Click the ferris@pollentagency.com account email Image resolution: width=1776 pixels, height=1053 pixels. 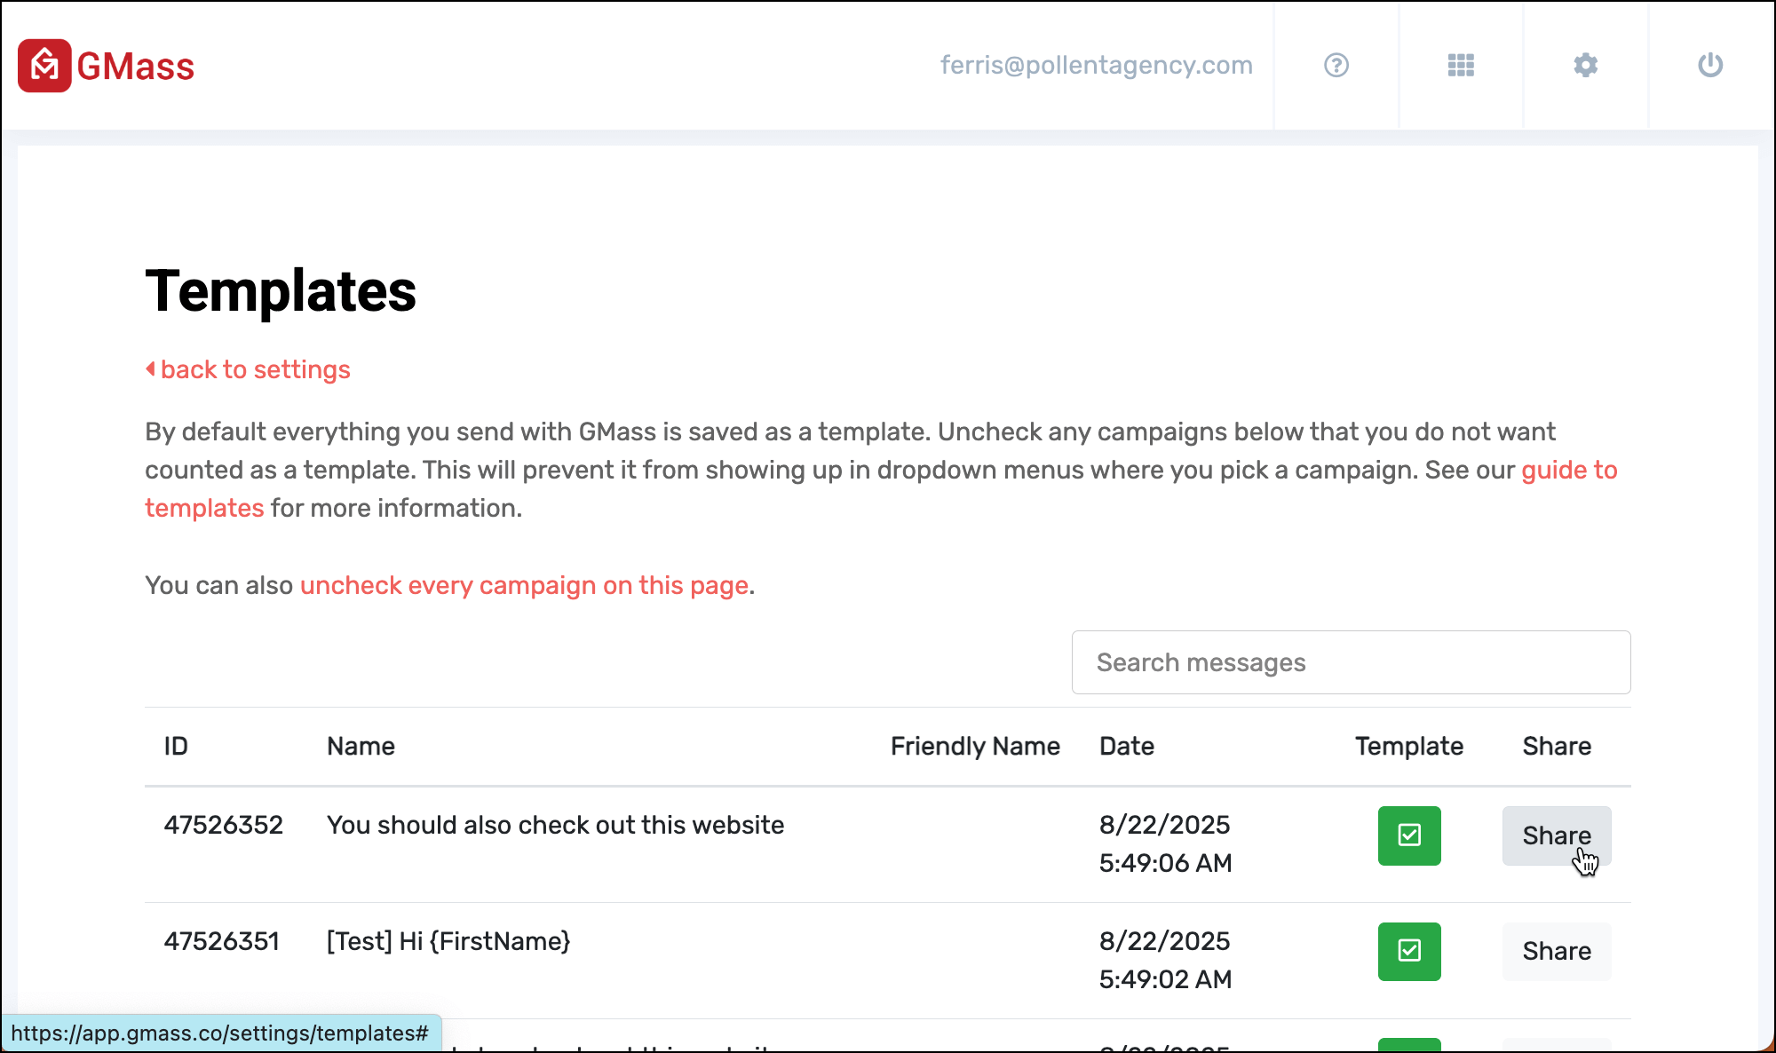(1096, 66)
